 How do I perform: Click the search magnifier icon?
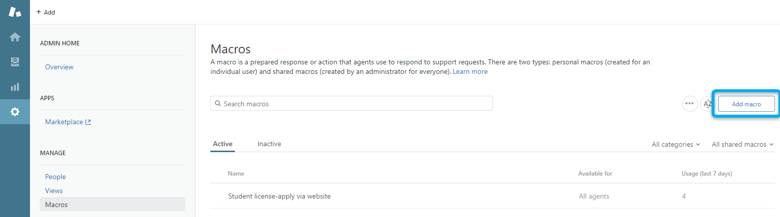[218, 104]
